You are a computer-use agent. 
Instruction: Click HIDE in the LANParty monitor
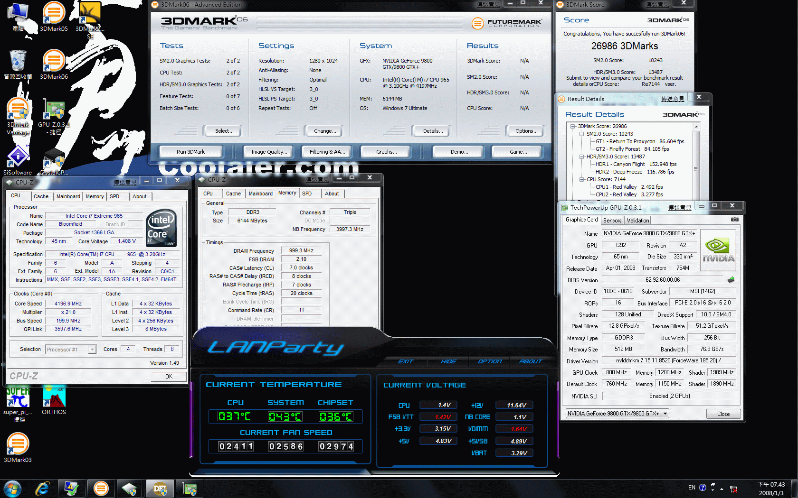448,361
